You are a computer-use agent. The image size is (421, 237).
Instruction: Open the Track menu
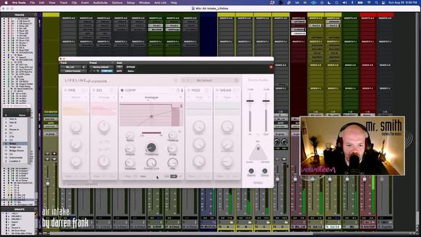click(63, 3)
